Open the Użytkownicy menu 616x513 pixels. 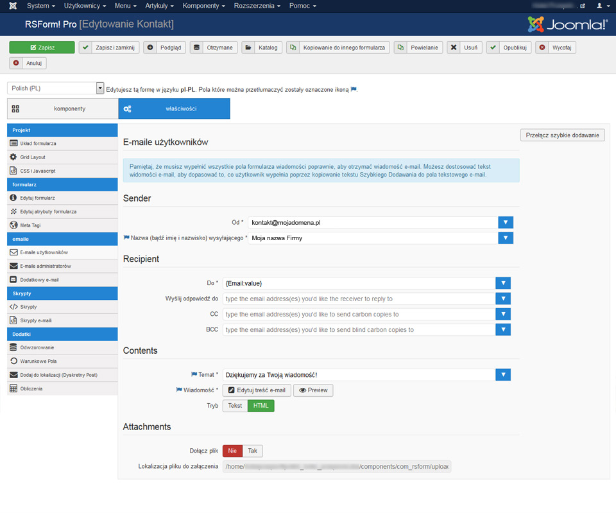pos(85,6)
